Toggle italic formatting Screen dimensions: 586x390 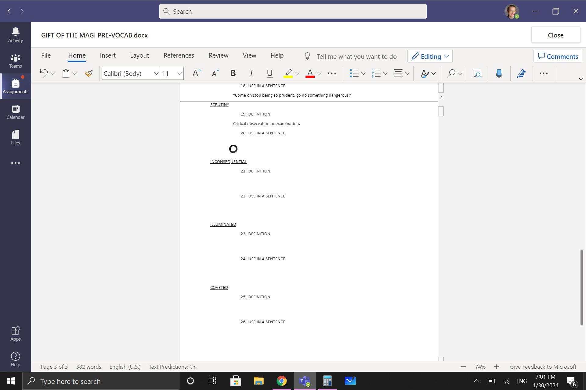251,73
